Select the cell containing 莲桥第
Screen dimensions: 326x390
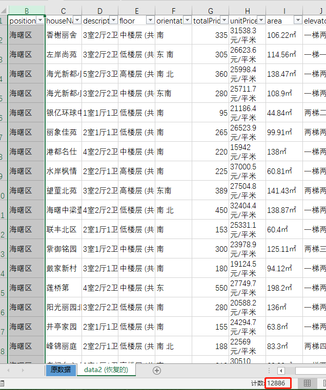tap(63, 288)
